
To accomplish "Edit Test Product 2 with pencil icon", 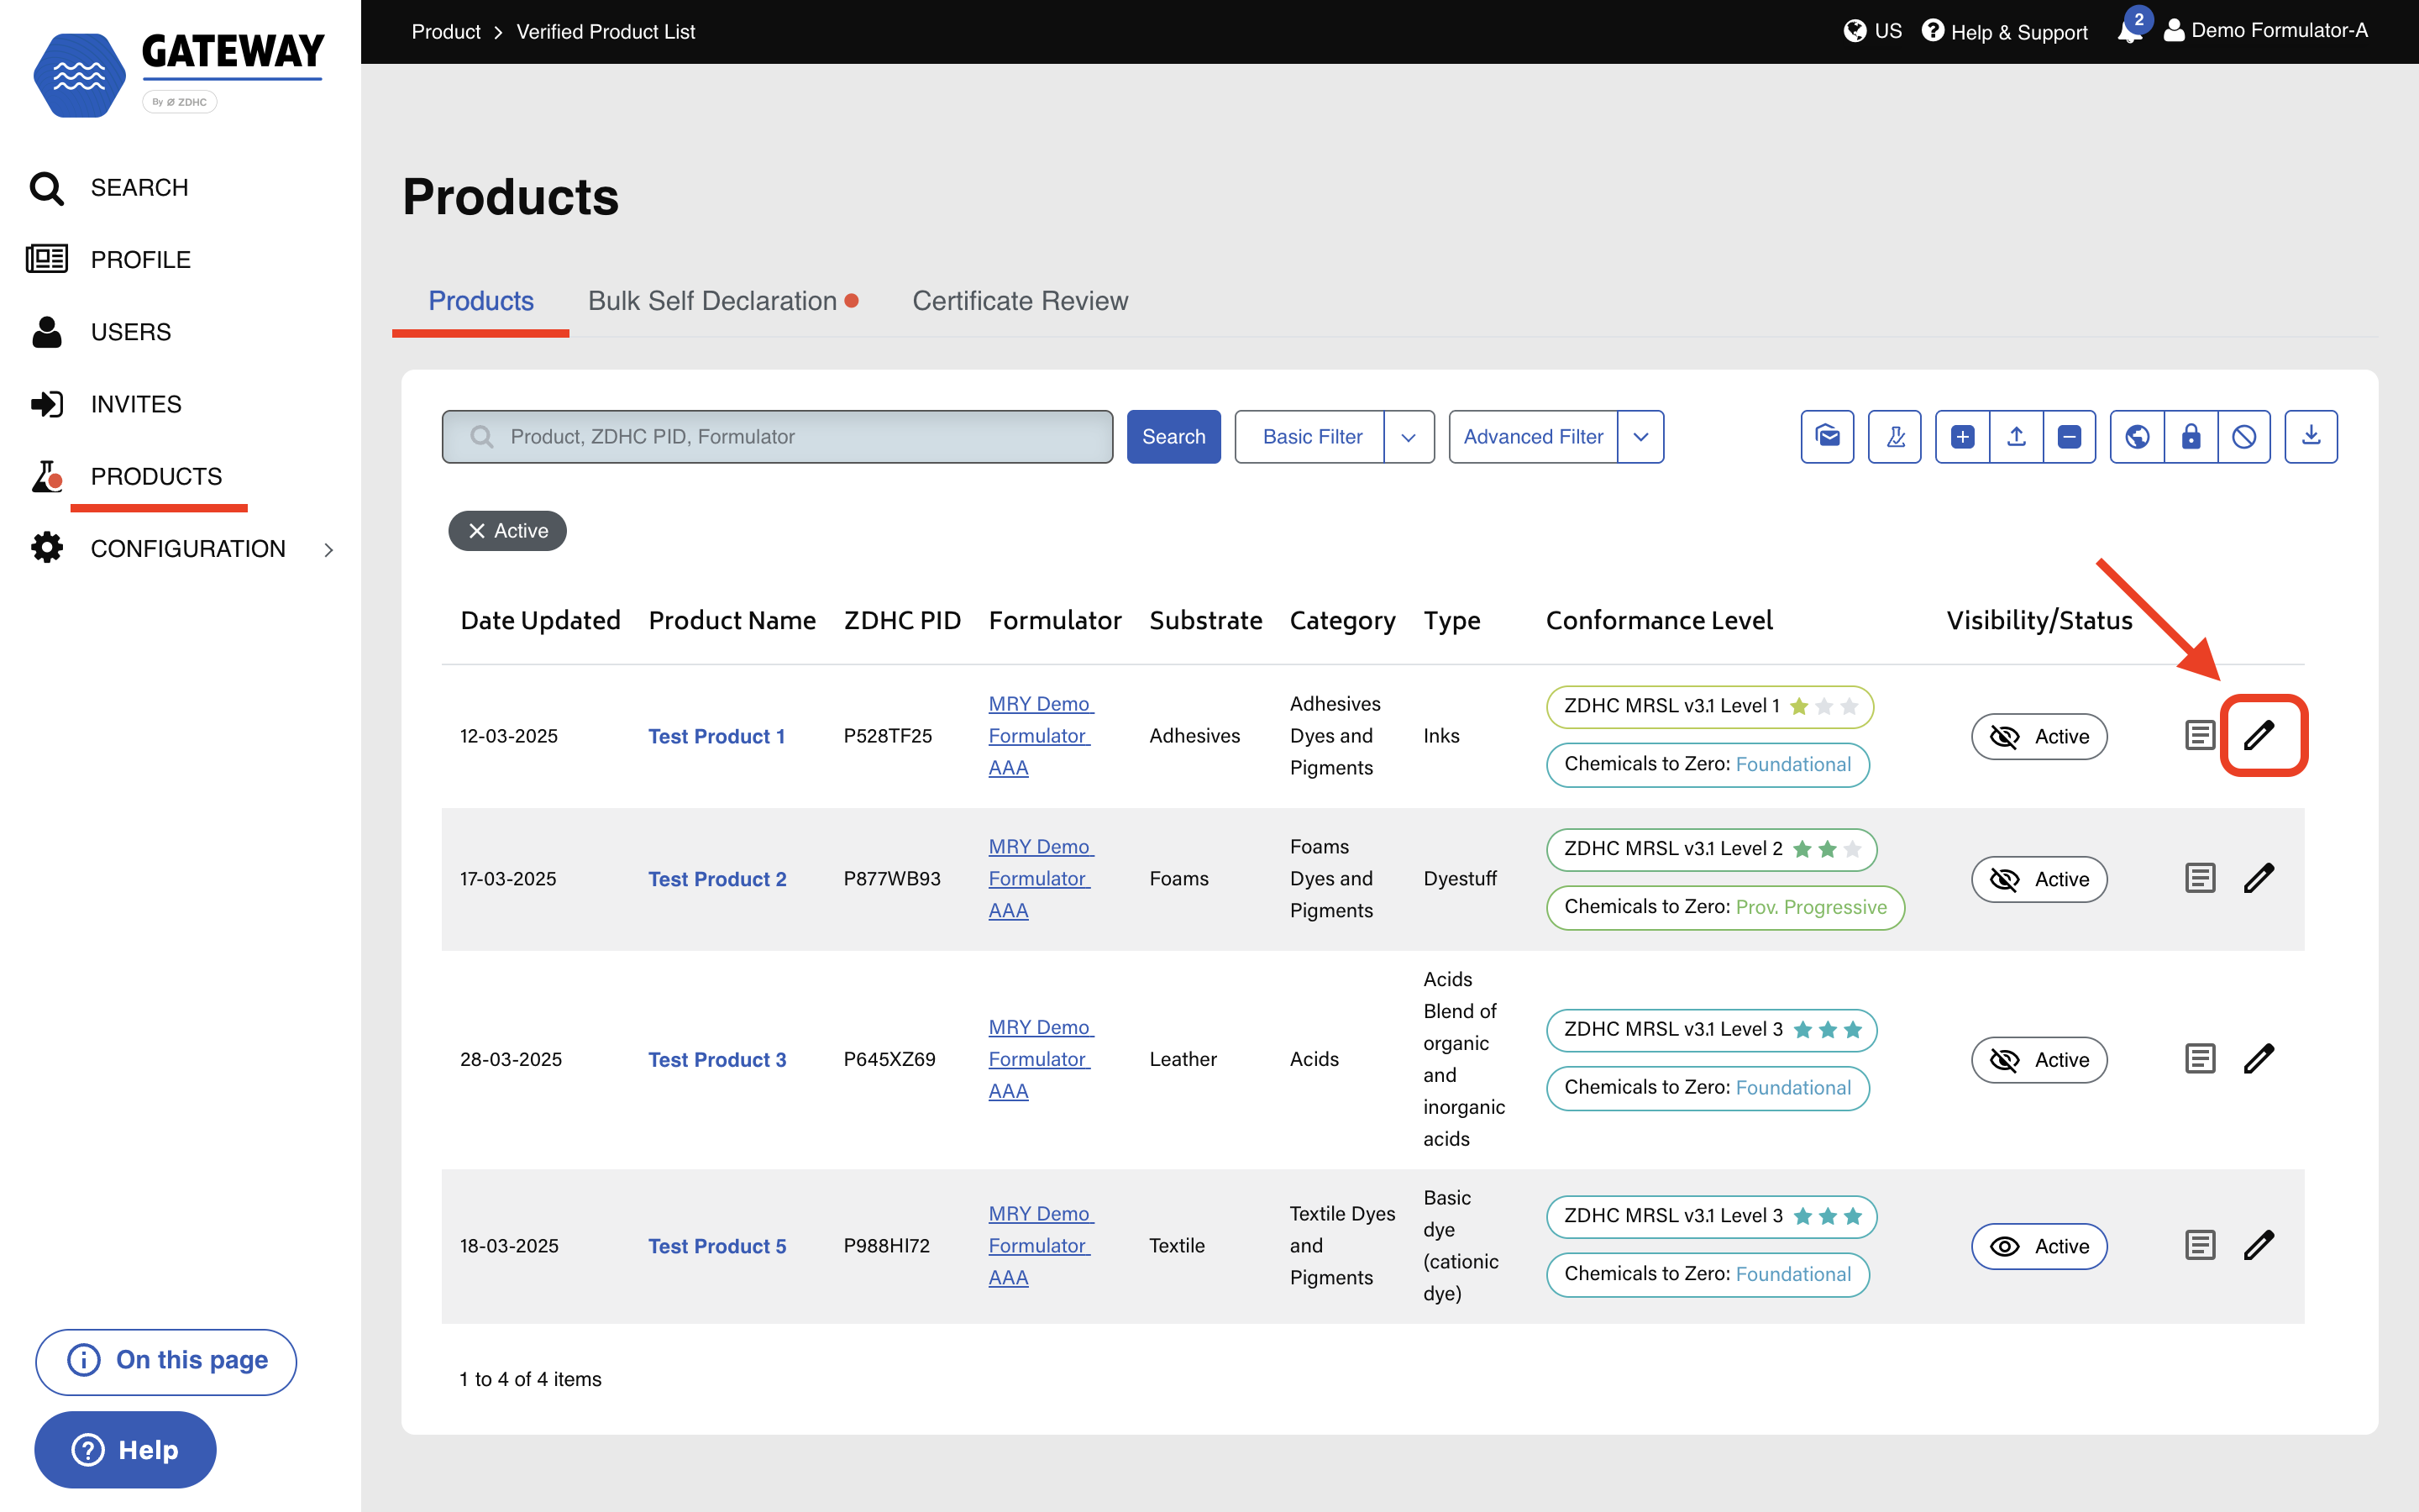I will 2259,878.
